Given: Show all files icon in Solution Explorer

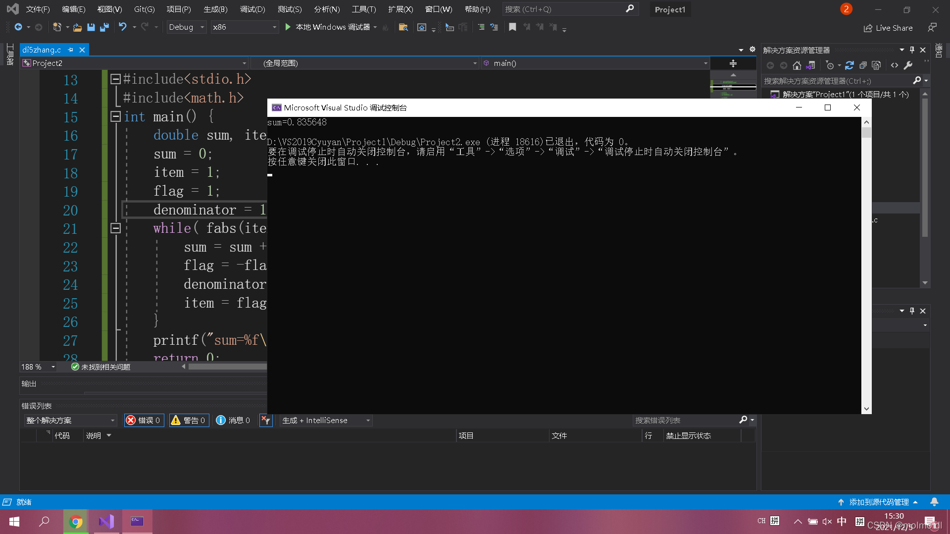Looking at the screenshot, I should (x=876, y=65).
